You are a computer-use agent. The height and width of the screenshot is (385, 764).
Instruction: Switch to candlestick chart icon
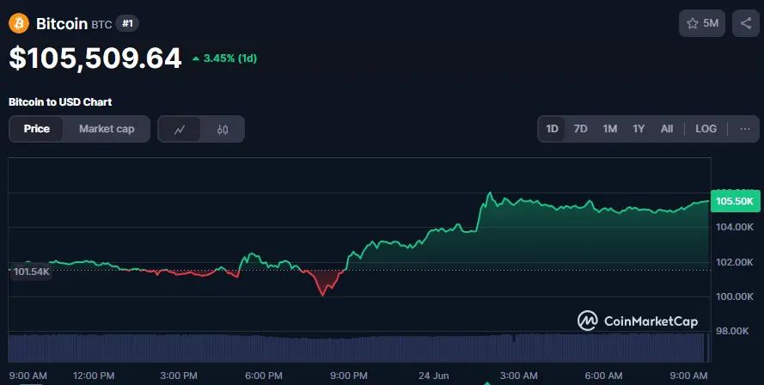click(223, 129)
